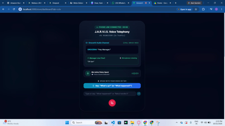This screenshot has width=225, height=126.
Task: Open the Wi-Fi network tray icon
Action: (202, 123)
